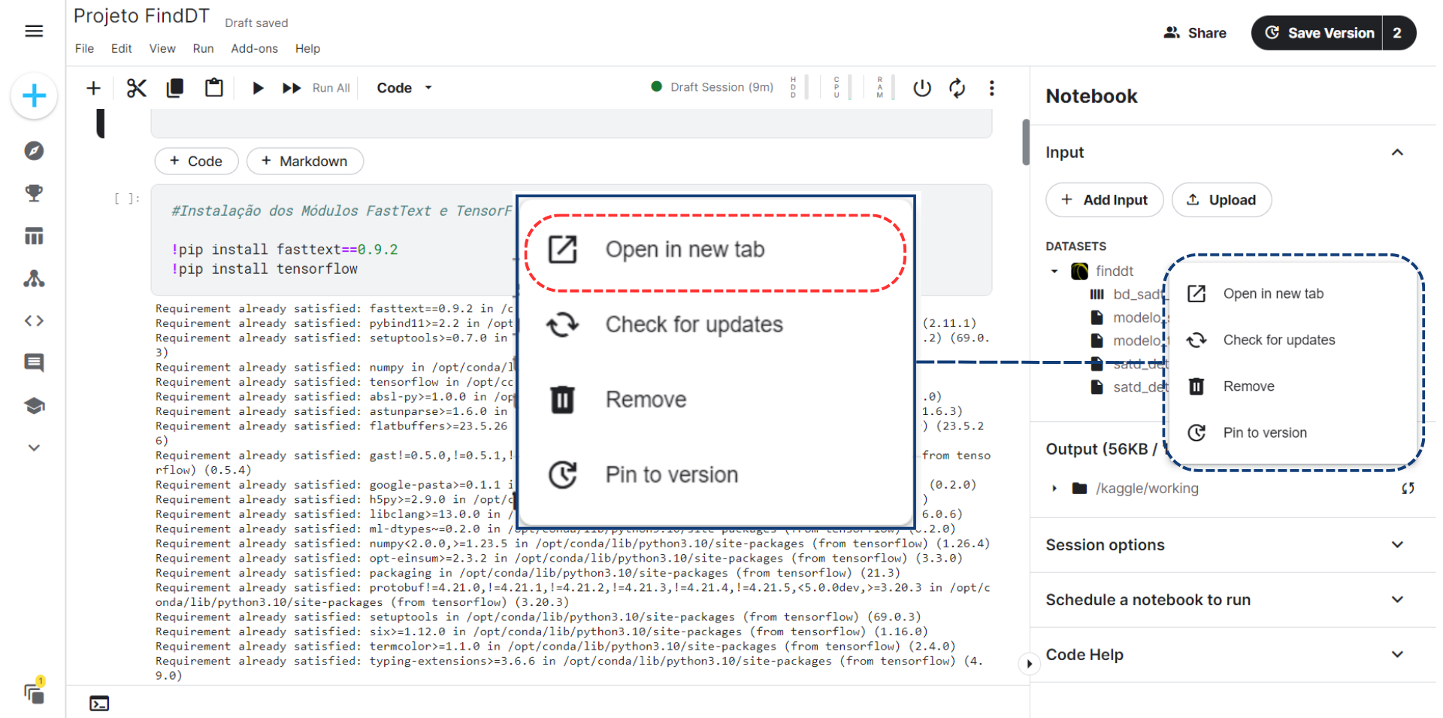
Task: Expand the /kaggle/working folder tree
Action: pyautogui.click(x=1054, y=489)
